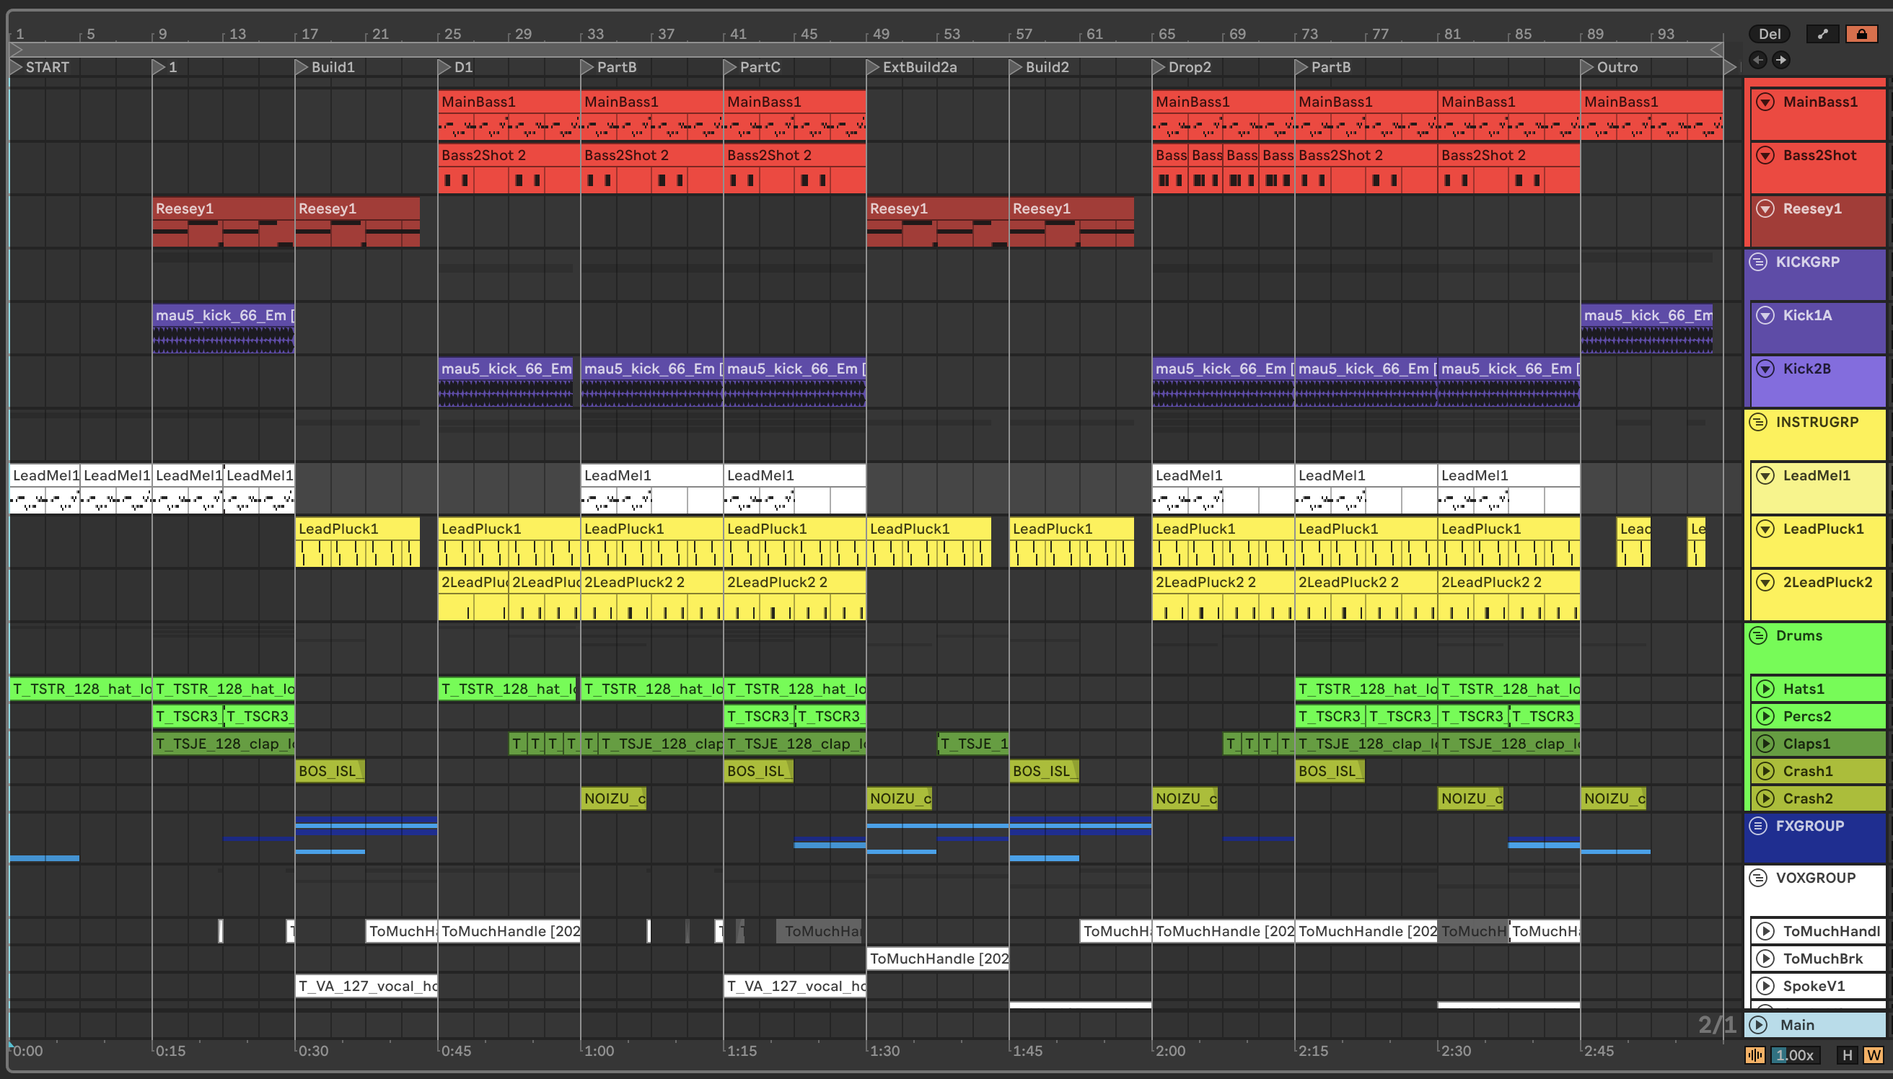1893x1079 pixels.
Task: Click the ExtBuild2a locator marker
Action: click(913, 66)
